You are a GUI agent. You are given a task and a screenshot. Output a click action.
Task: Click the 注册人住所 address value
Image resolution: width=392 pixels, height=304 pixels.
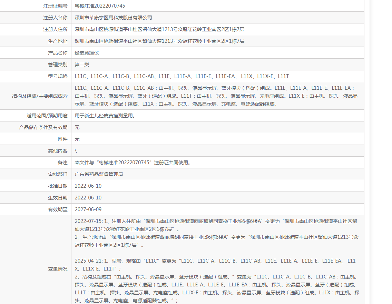(159, 29)
